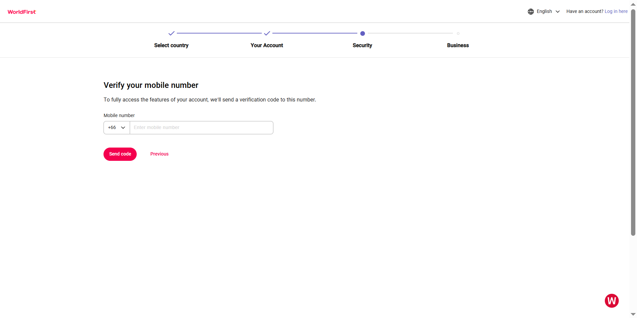637x318 pixels.
Task: Go to the Your Account step label
Action: click(267, 45)
